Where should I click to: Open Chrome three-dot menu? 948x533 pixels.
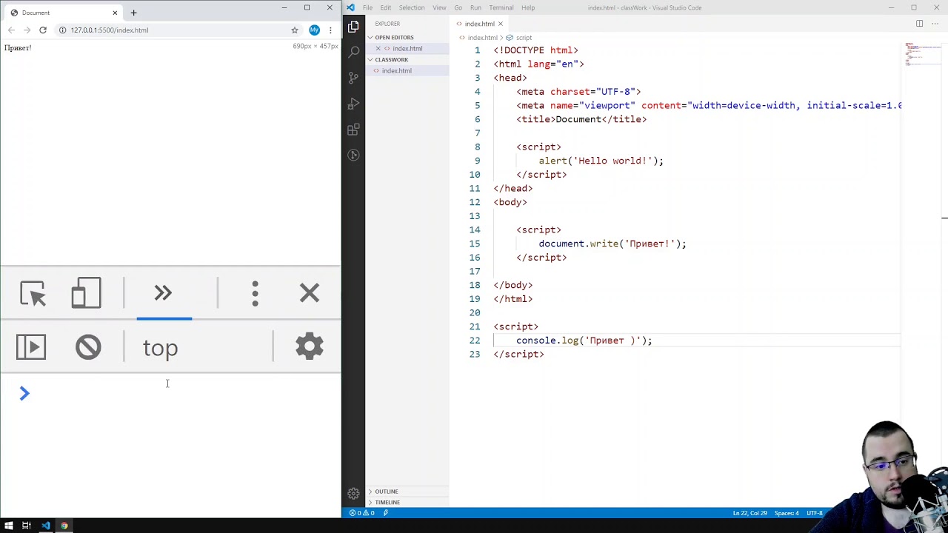pyautogui.click(x=330, y=30)
